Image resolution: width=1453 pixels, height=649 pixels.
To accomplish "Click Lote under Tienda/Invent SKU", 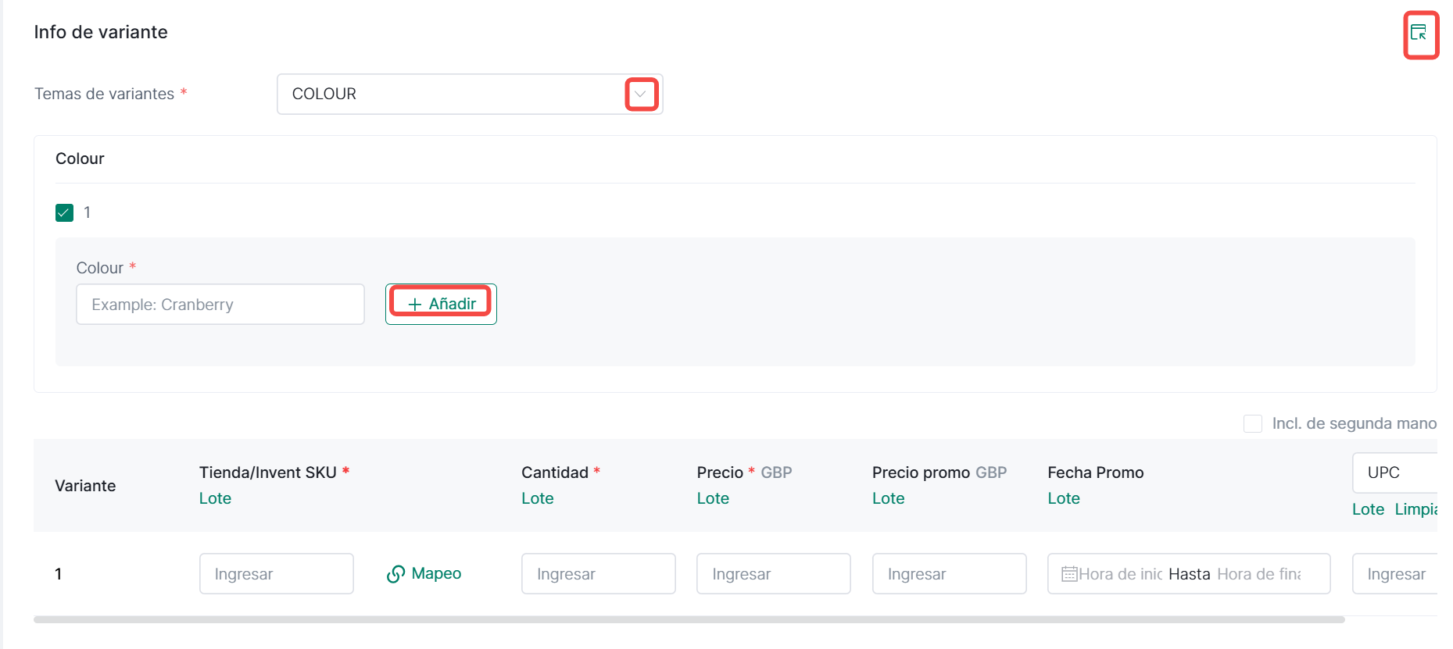I will pyautogui.click(x=215, y=498).
